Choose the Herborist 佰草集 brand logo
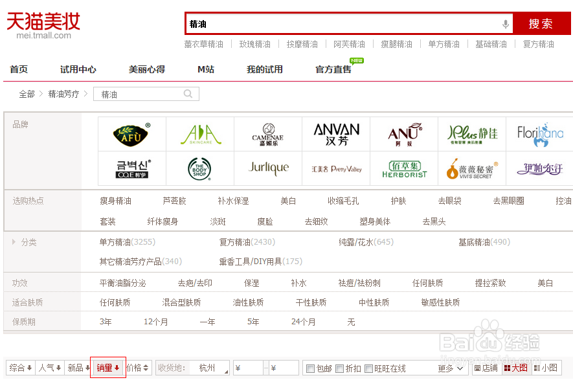 [404, 168]
